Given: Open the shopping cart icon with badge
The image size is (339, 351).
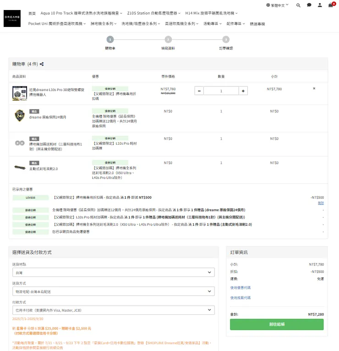Looking at the screenshot, I should (331, 5).
